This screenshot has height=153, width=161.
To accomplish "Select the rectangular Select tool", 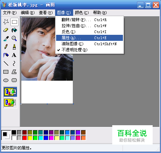I will 14,22.
